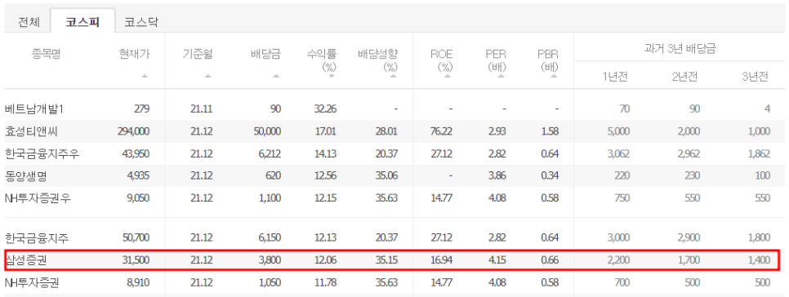Click the 2년전 sub-header
This screenshot has width=789, height=297.
click(x=684, y=77)
